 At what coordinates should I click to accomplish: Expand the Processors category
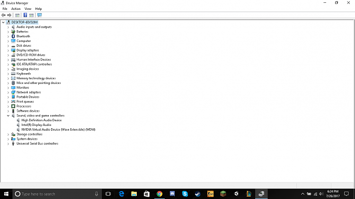coord(8,106)
